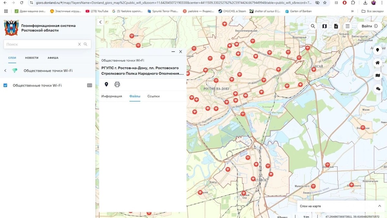Select the Wi-Fi marker near Ольгинская

pyautogui.click(x=363, y=128)
